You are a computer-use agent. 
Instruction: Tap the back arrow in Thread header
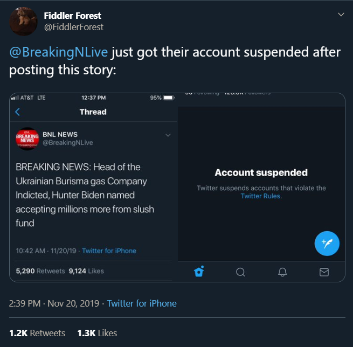pos(18,112)
